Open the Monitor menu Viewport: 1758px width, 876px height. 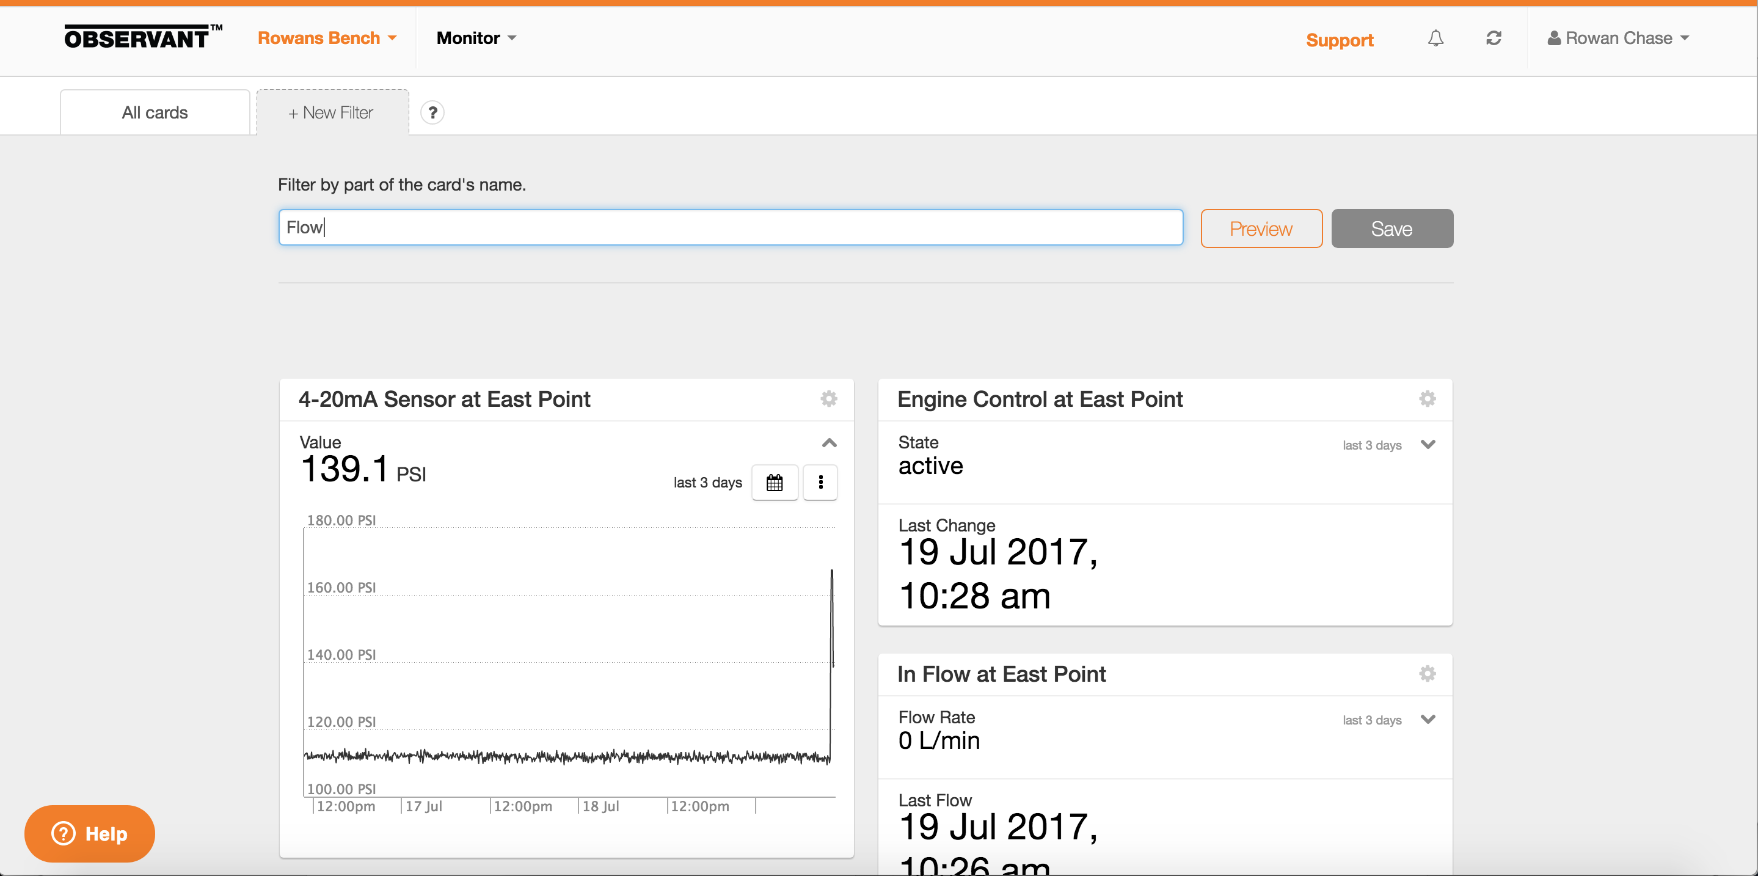point(476,38)
